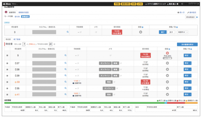Click hold clock icon for patient 41
202x118 pixels.
(x=167, y=94)
